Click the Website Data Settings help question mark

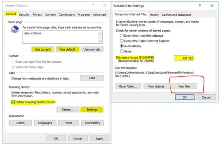coord(200,6)
